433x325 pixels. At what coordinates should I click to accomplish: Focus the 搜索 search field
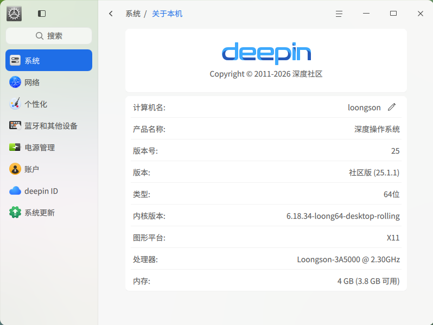tap(49, 36)
